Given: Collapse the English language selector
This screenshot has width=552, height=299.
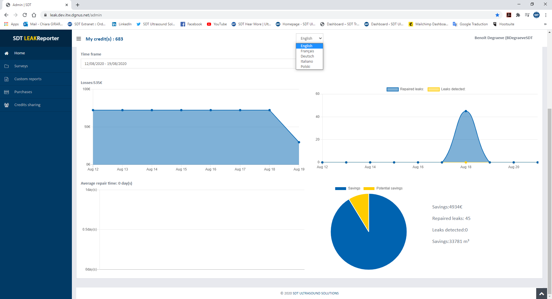Looking at the screenshot, I should pyautogui.click(x=309, y=38).
